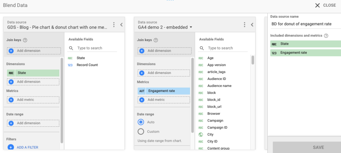Click the 123 type icon beside Record Count
341x153 pixels.
click(70, 65)
